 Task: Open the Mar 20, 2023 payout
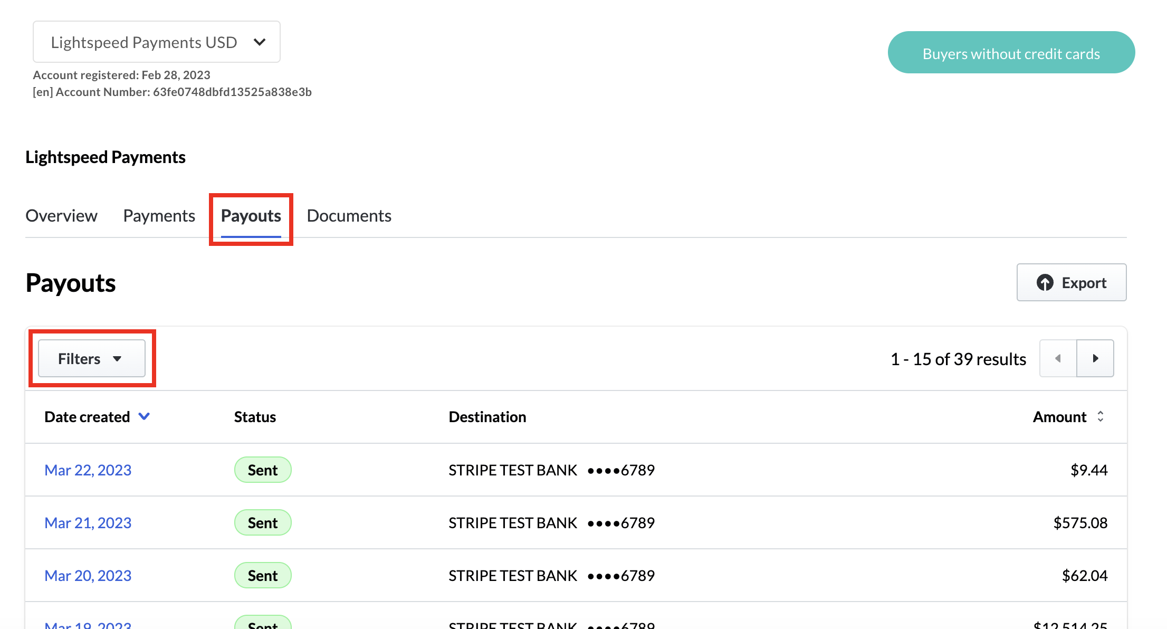tap(88, 576)
